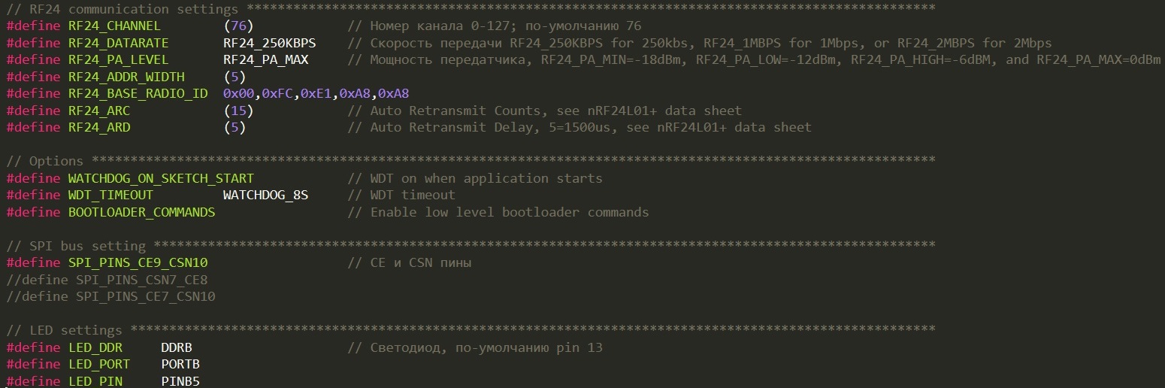The width and height of the screenshot is (1165, 388).
Task: Click the RF24_ARD macro name
Action: (98, 127)
